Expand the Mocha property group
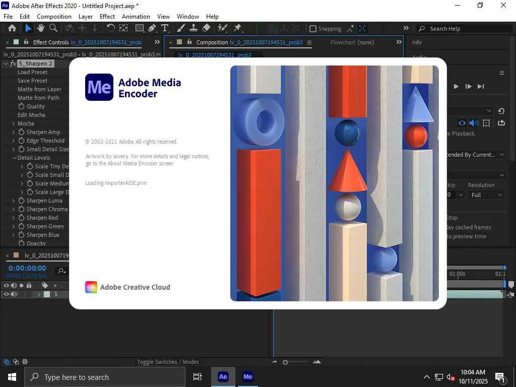 (x=14, y=123)
